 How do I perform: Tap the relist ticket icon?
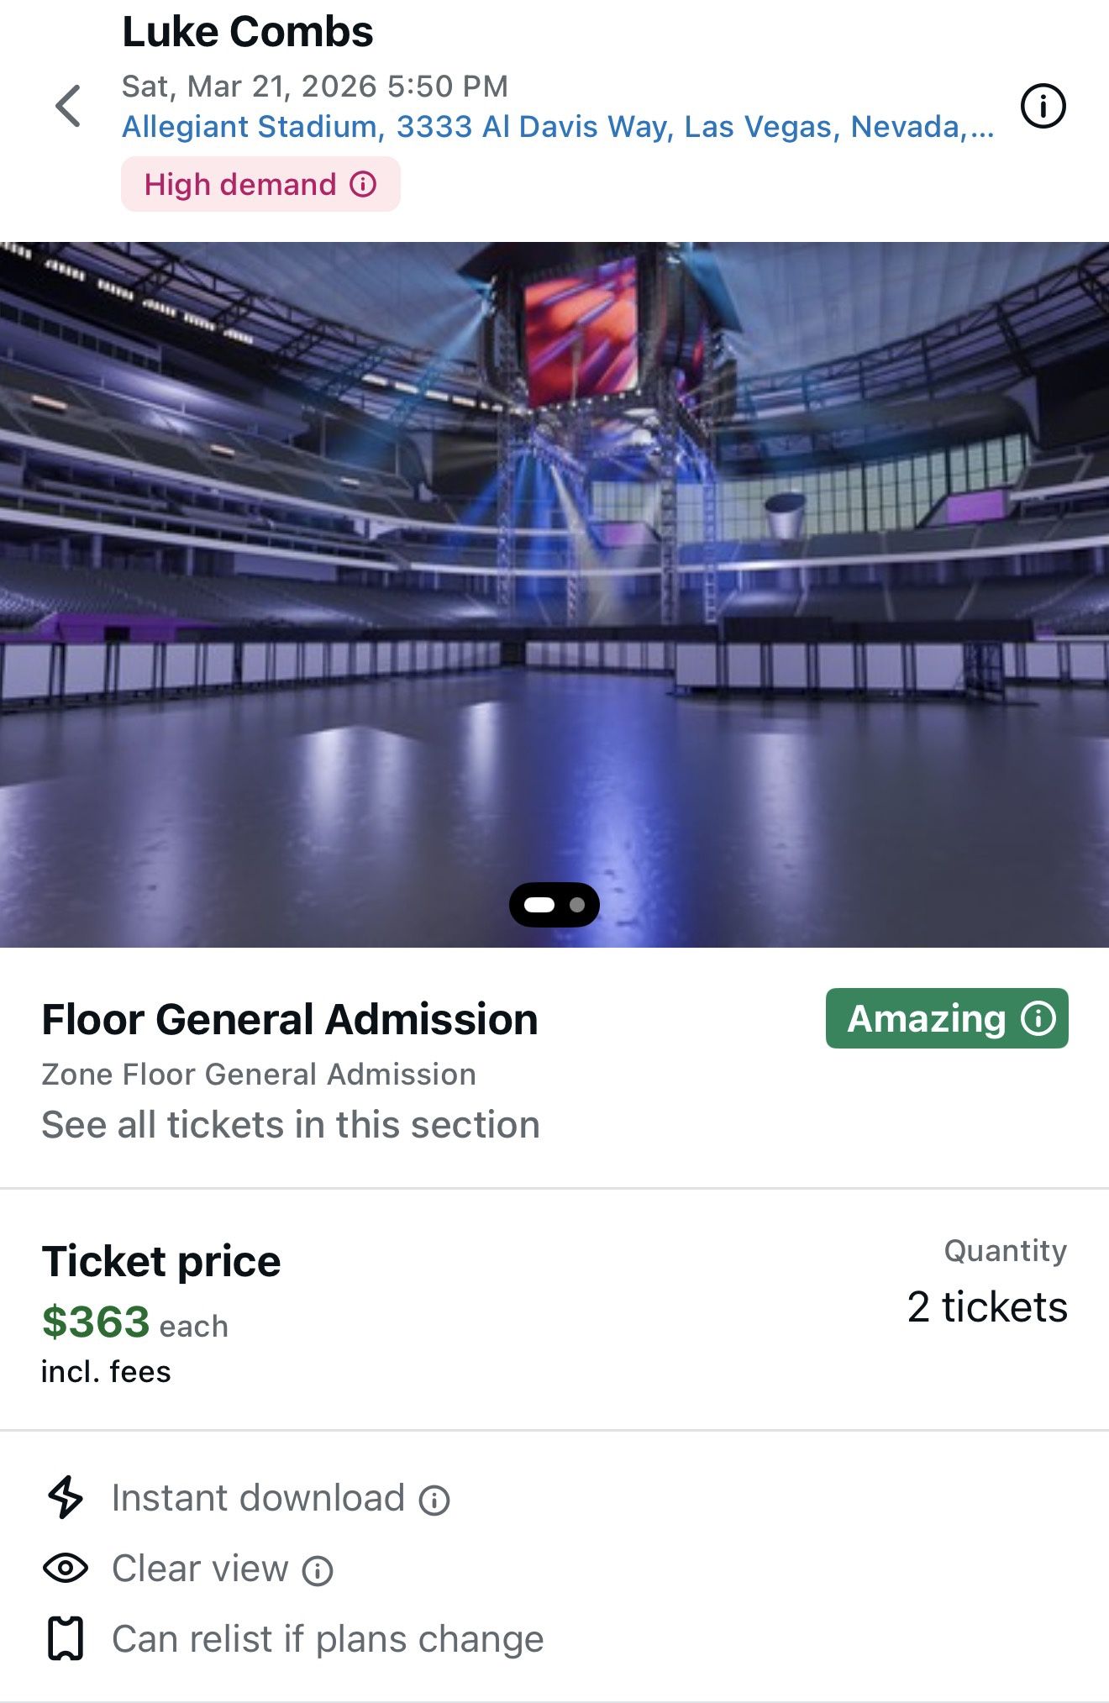coord(66,1638)
